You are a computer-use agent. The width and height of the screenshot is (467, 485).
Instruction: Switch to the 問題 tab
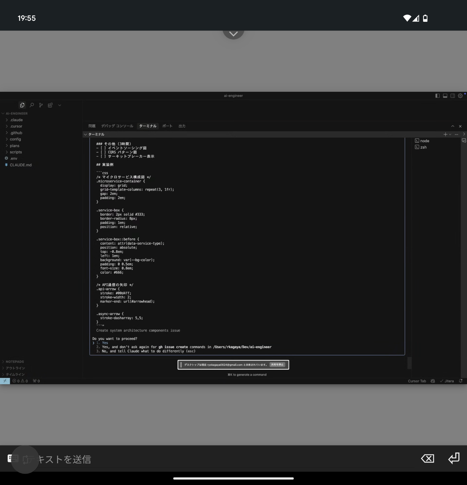(x=92, y=126)
